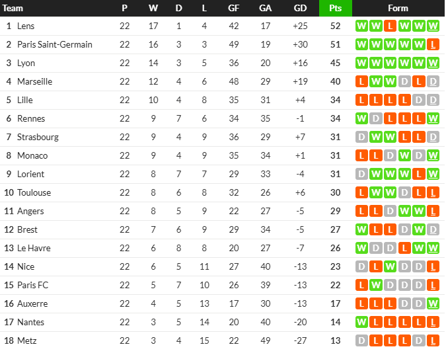Open the Paris Saint-Germain team link
This screenshot has width=446, height=355.
click(x=55, y=44)
